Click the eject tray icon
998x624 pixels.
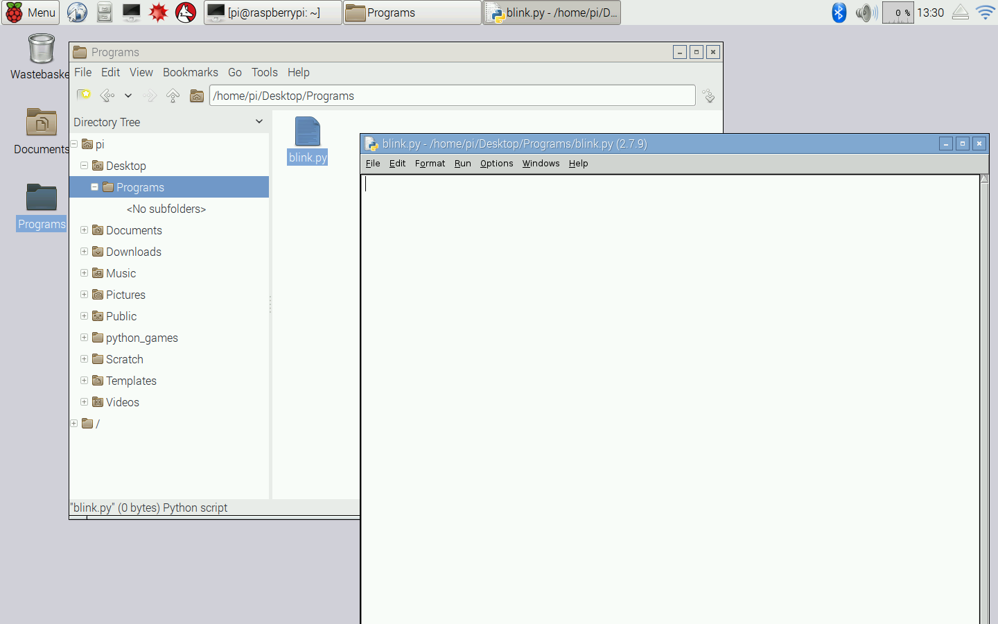click(x=960, y=12)
